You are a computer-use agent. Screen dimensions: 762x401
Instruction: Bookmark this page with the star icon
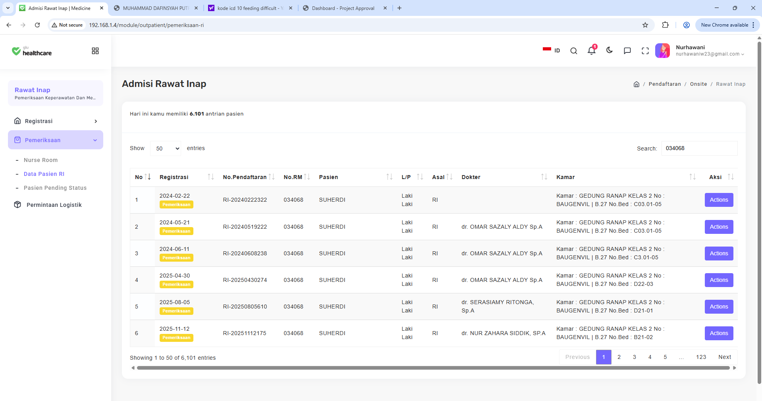[x=645, y=25]
